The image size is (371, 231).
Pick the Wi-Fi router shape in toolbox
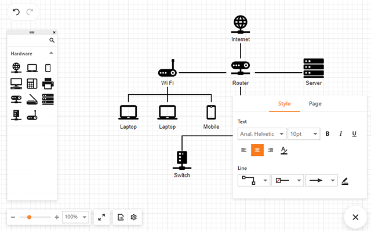32,115
